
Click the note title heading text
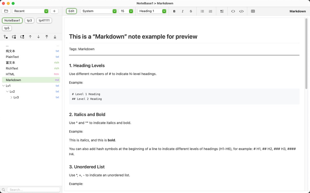[133, 37]
